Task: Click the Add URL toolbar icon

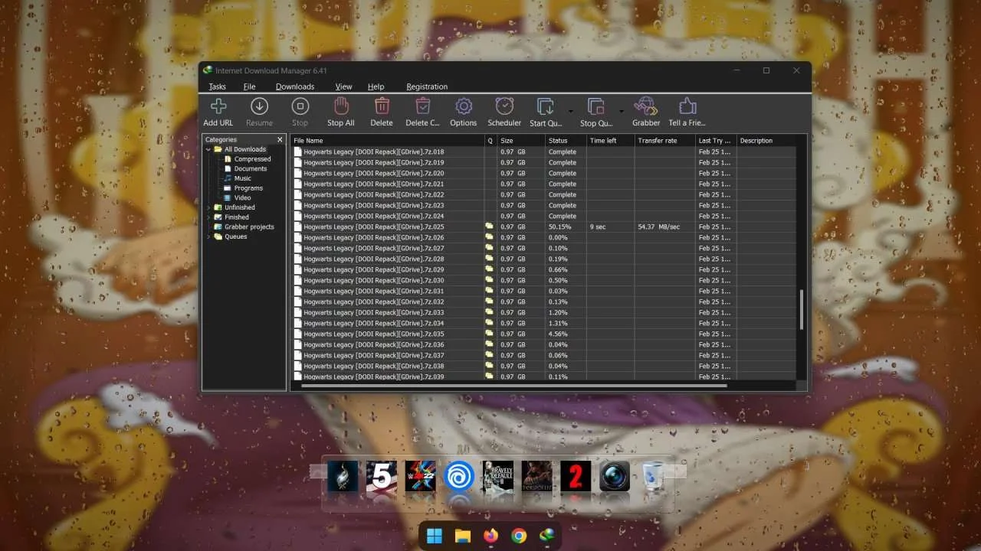Action: click(x=218, y=106)
